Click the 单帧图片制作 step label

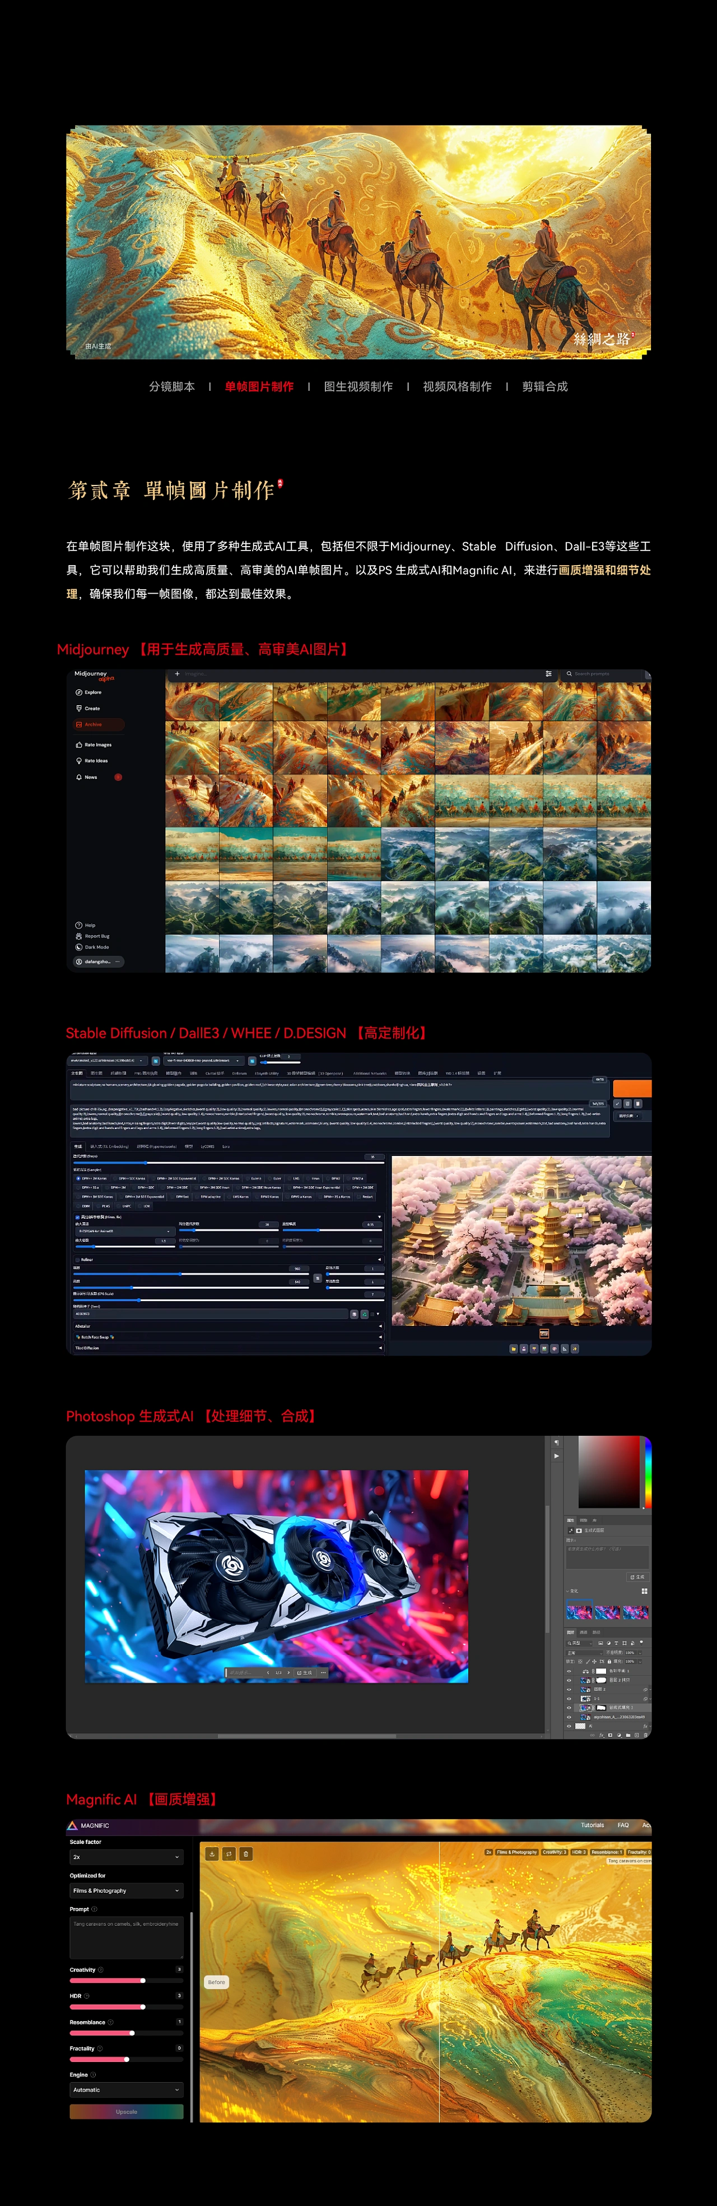[x=259, y=386]
